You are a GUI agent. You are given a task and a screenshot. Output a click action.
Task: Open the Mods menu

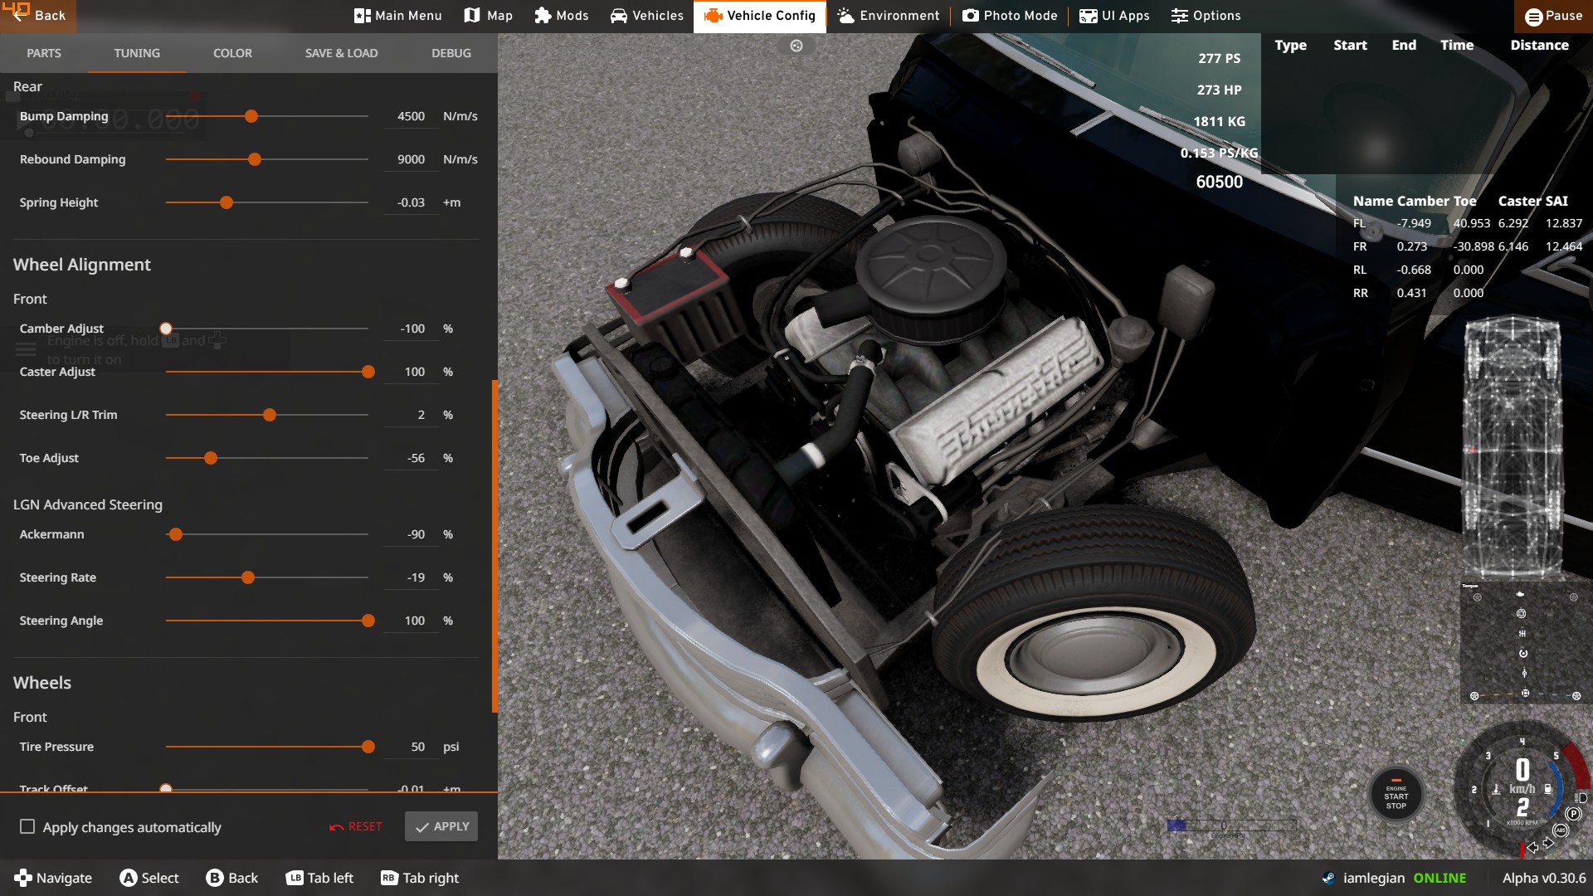562,16
